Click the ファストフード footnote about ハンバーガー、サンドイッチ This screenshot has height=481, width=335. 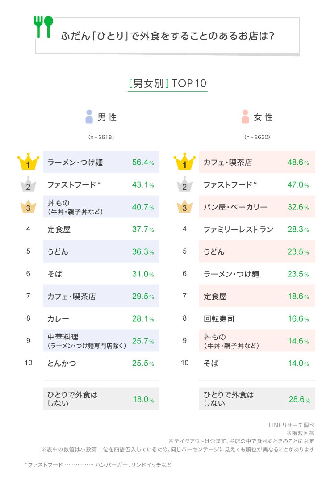coord(98,465)
